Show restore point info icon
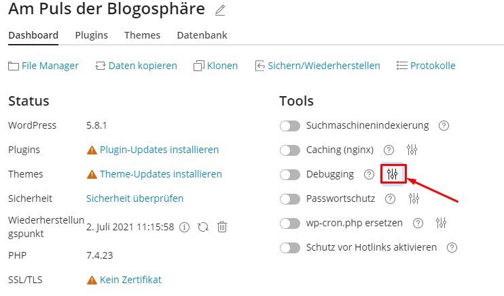The image size is (504, 296). [184, 227]
